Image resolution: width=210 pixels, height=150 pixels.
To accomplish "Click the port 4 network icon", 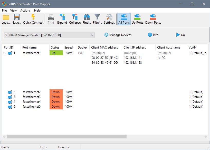I will pyautogui.click(x=10, y=102).
